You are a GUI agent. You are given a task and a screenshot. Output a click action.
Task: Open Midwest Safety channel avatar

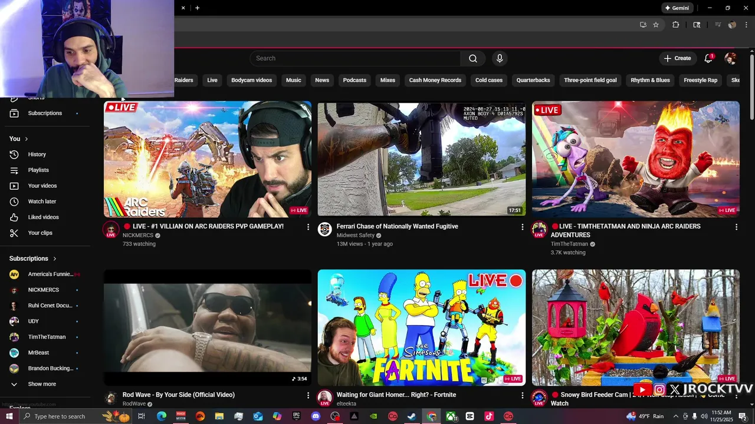[x=325, y=229]
